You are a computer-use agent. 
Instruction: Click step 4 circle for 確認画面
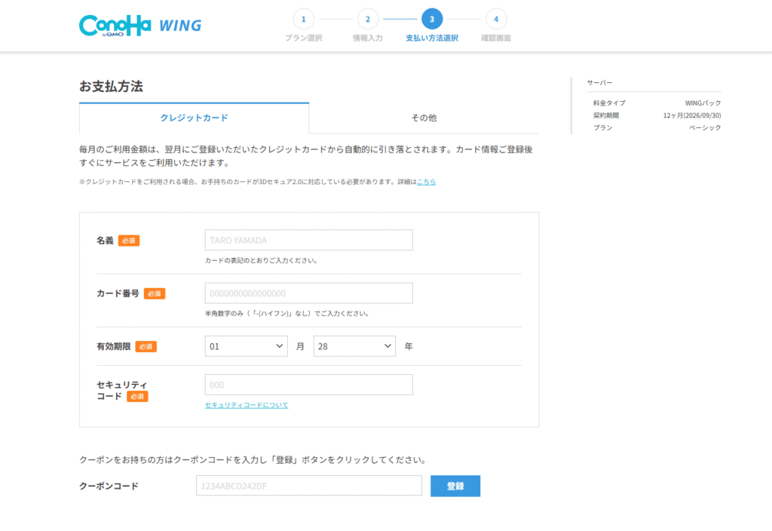[x=496, y=19]
